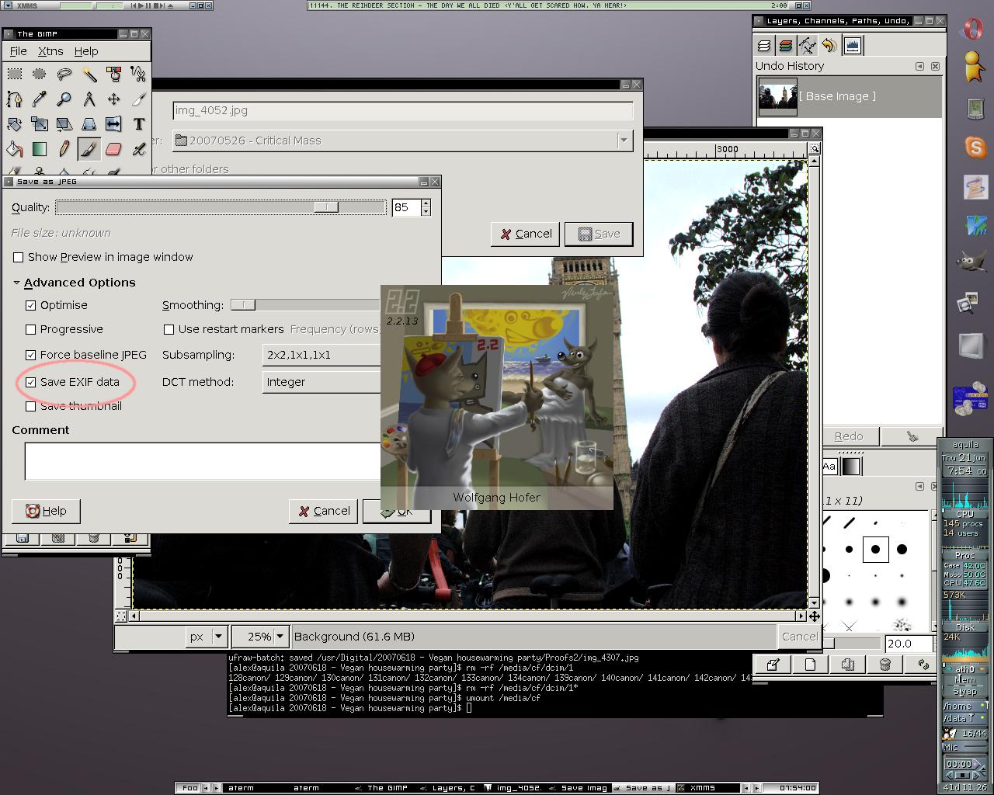Click the Redo button in Undo History
Image resolution: width=994 pixels, height=795 pixels.
click(x=849, y=436)
